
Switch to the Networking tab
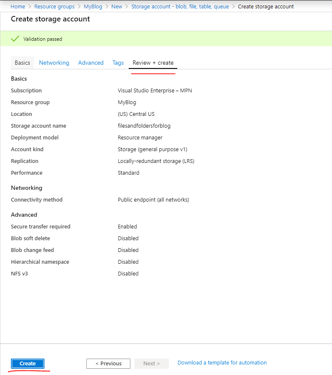click(x=54, y=63)
